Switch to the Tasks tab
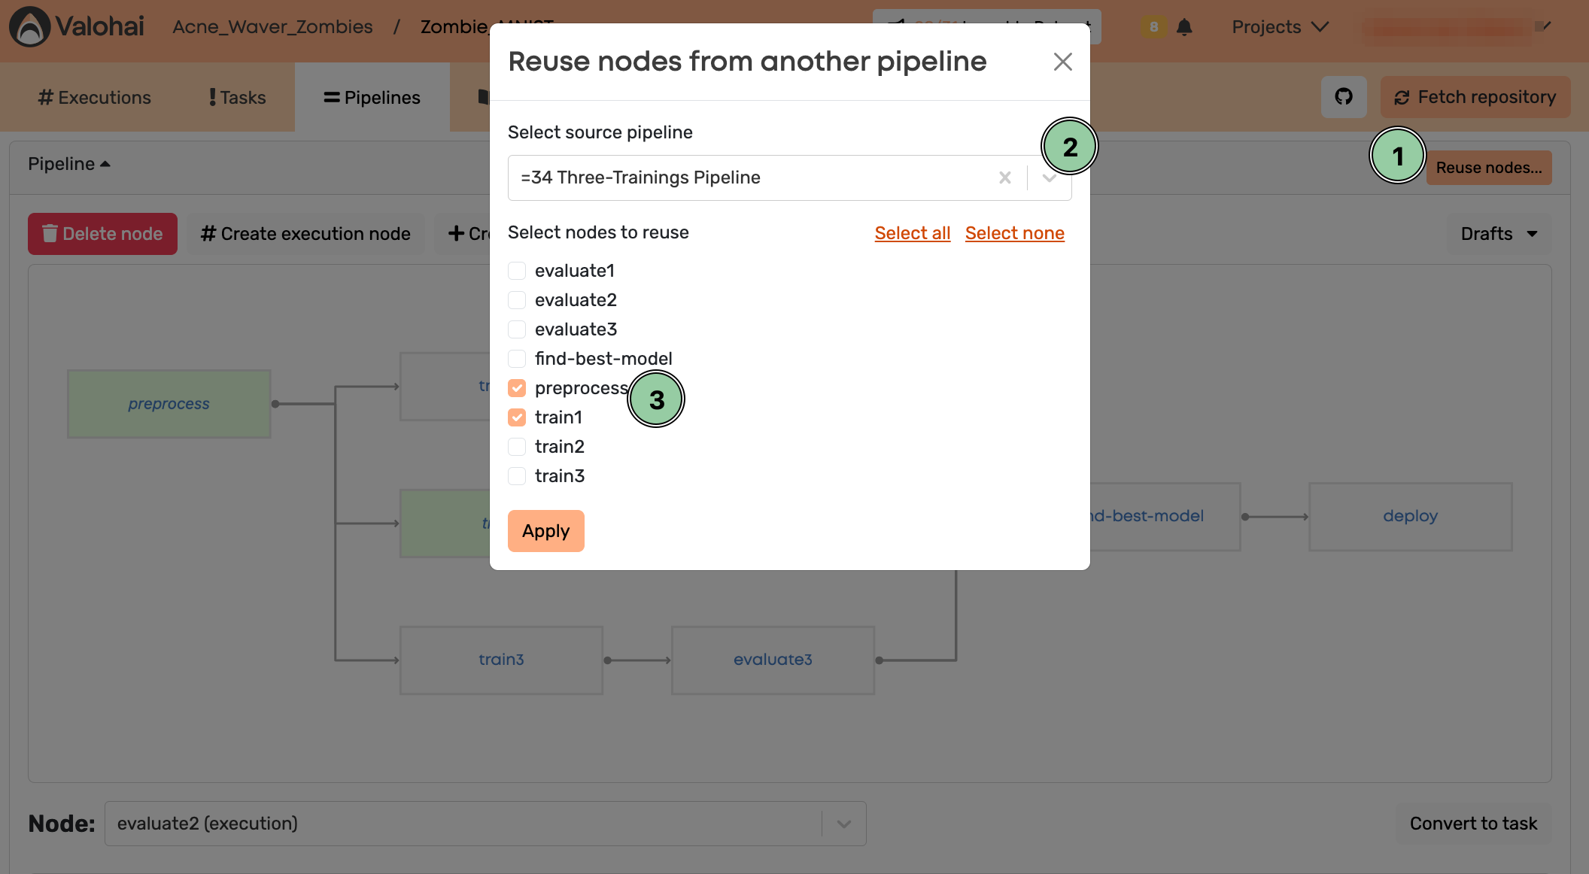Image resolution: width=1589 pixels, height=874 pixels. [x=238, y=98]
